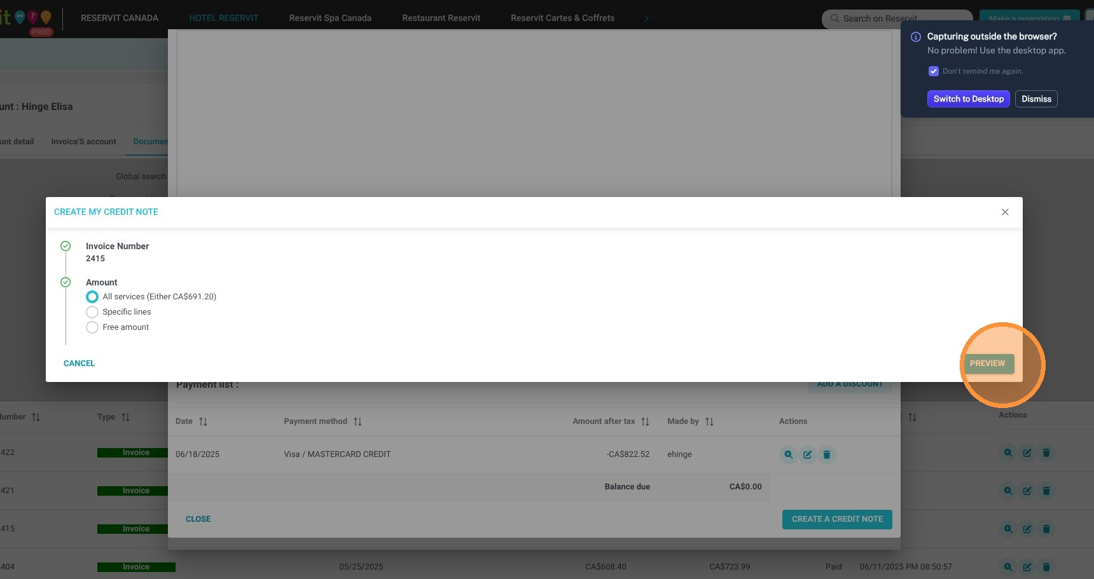Edit invoice 421 in background list
The width and height of the screenshot is (1094, 579).
[x=1027, y=491]
